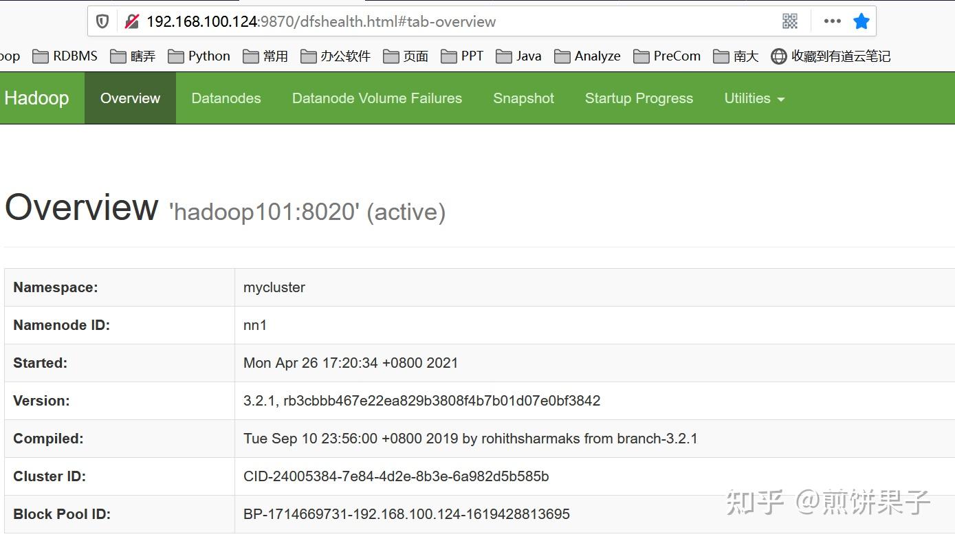Click the Hadoop brand link

[x=36, y=98]
